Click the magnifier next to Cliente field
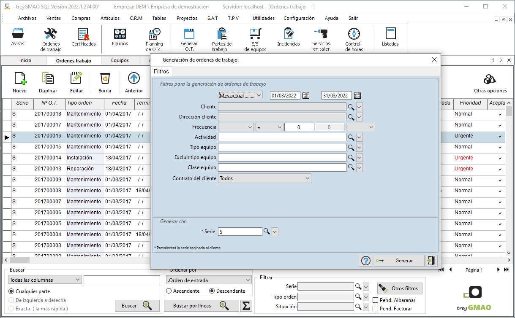The image size is (515, 318). [x=351, y=107]
